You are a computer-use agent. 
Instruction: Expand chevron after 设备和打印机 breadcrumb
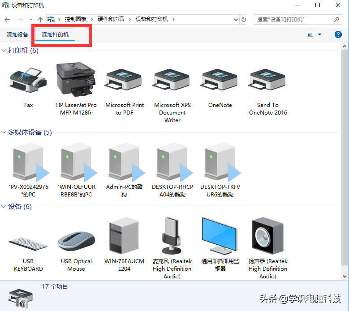click(173, 20)
